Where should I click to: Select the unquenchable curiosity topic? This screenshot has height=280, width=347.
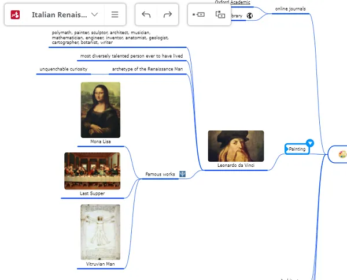click(64, 69)
